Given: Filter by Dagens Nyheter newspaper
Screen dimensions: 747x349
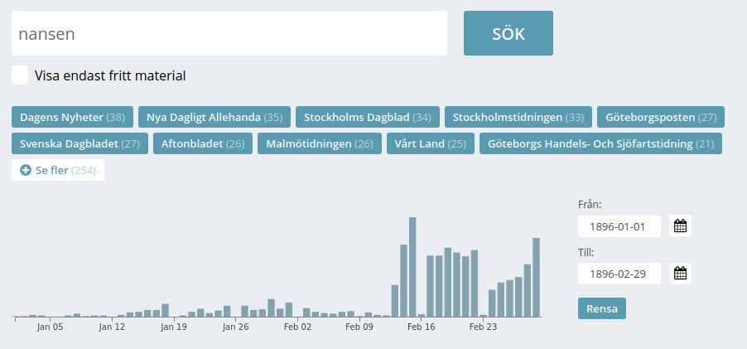Looking at the screenshot, I should coord(72,117).
